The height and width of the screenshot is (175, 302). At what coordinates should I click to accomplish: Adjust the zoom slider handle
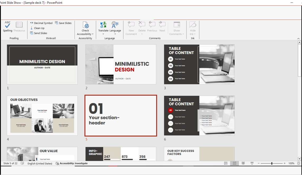(x=272, y=163)
